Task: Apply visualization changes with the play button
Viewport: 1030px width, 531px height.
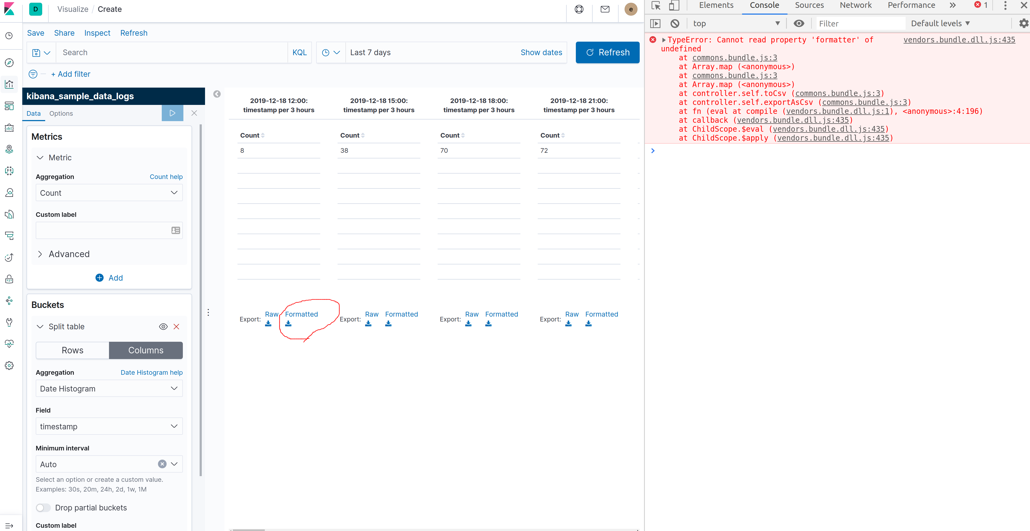Action: point(172,113)
